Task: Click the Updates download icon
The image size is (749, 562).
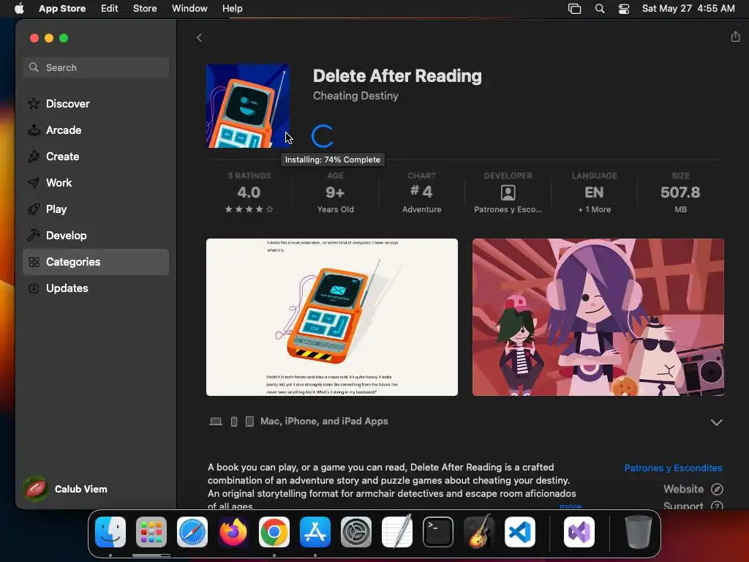Action: pos(34,288)
